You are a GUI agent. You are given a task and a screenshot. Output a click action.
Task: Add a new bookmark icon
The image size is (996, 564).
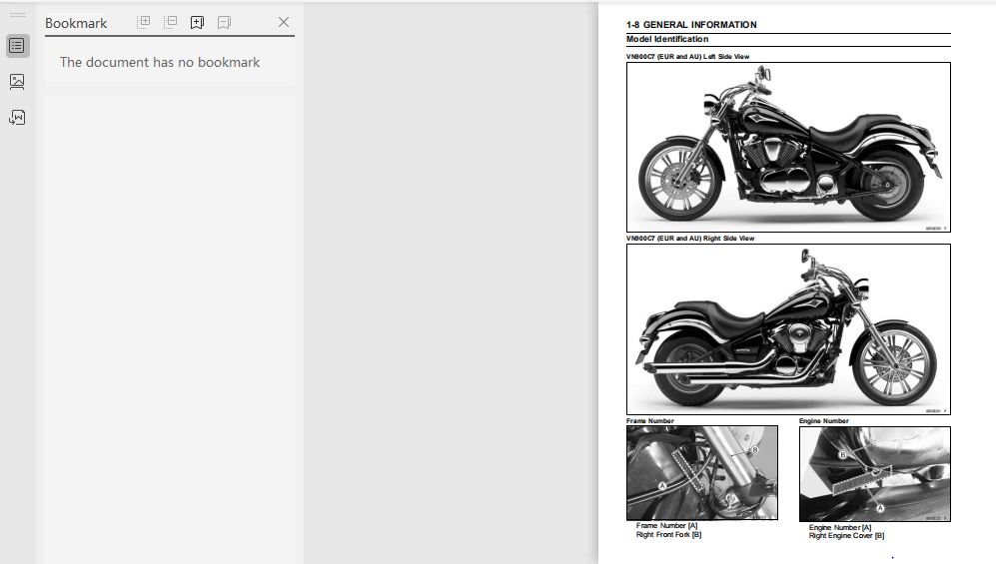pos(198,22)
